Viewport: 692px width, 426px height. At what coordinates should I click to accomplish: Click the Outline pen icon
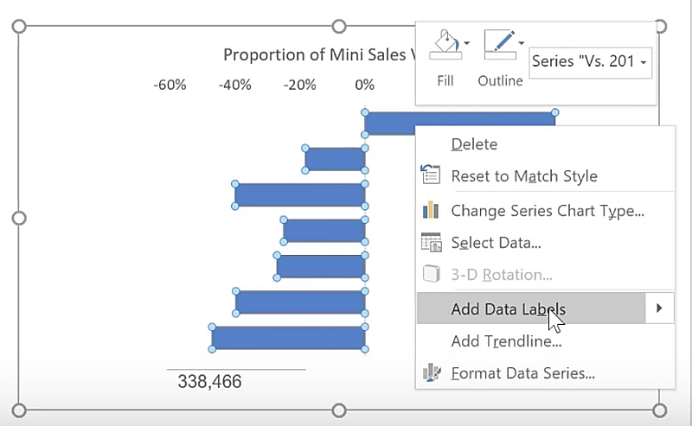tap(497, 45)
